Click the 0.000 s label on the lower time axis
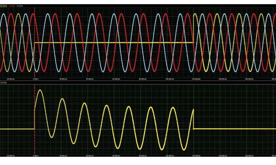 35,155
